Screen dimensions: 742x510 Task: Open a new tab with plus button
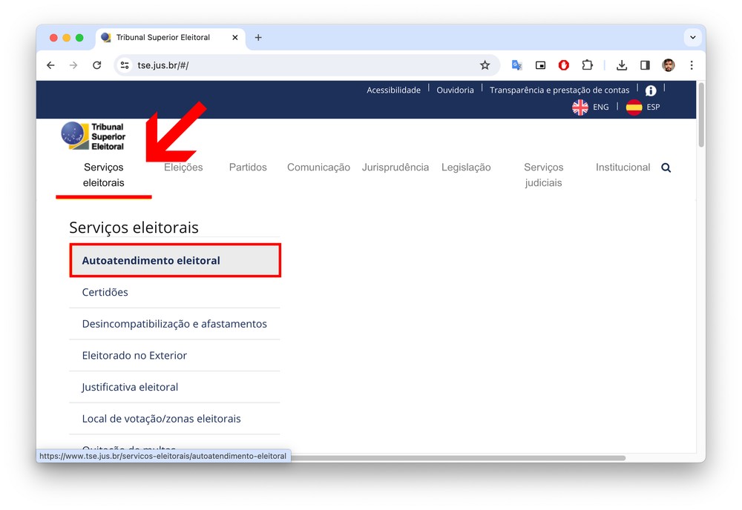click(258, 37)
